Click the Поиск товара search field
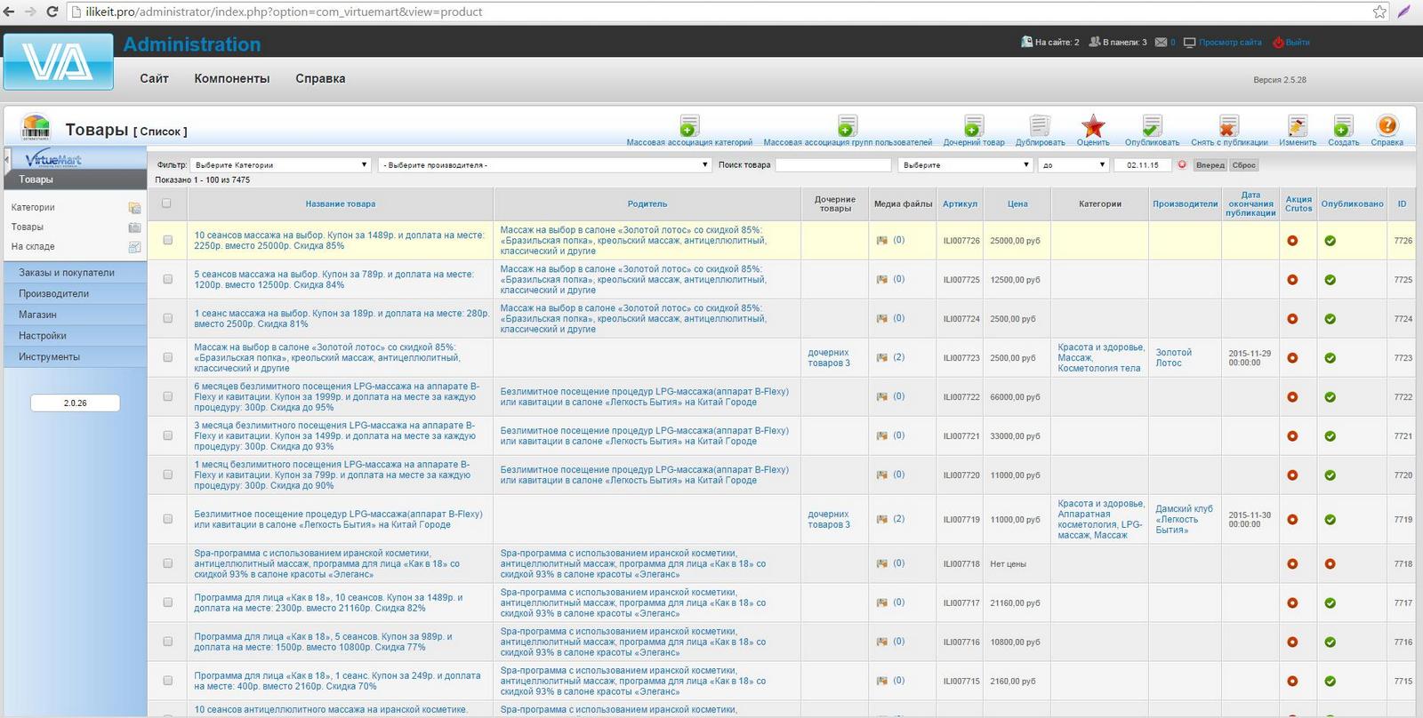Image resolution: width=1423 pixels, height=718 pixels. (833, 165)
